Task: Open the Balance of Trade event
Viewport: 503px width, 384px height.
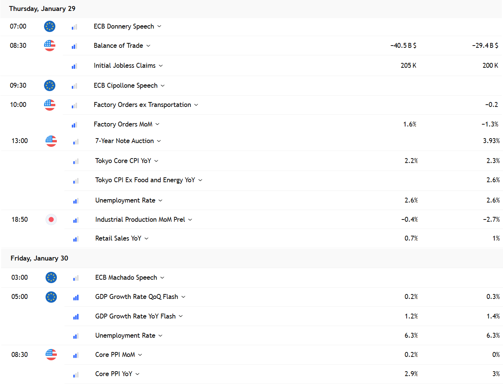Action: click(118, 46)
